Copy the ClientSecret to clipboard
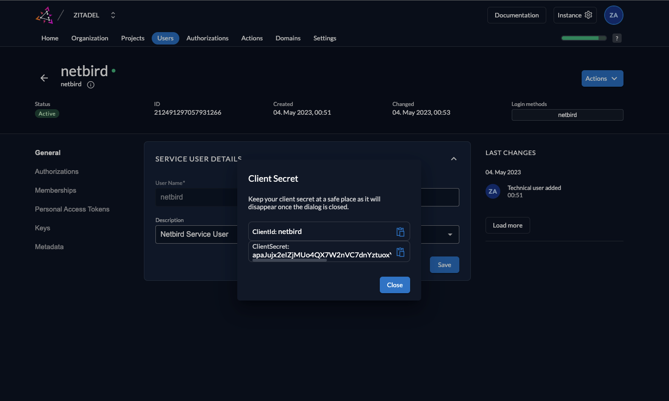Screen dimensions: 669x401 click(400, 252)
